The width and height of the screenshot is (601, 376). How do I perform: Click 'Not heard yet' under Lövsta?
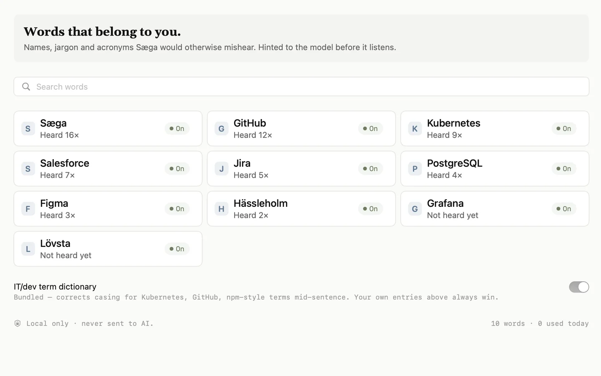pos(66,256)
